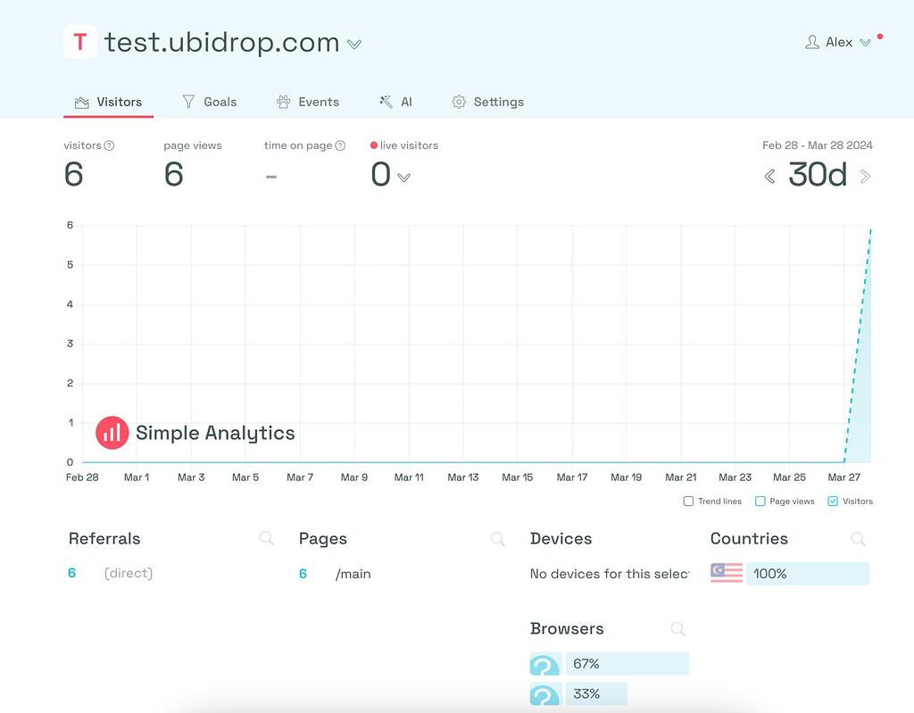914x713 pixels.
Task: Click the red notification dot near Alex
Action: 880,37
